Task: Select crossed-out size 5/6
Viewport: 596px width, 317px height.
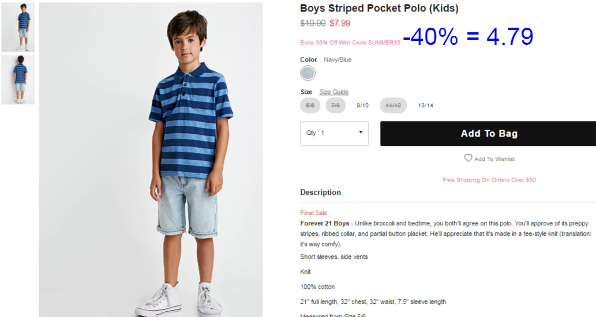Action: click(310, 105)
